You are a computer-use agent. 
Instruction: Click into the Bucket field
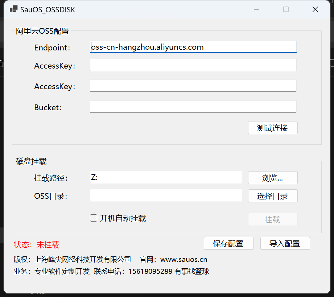pos(193,107)
